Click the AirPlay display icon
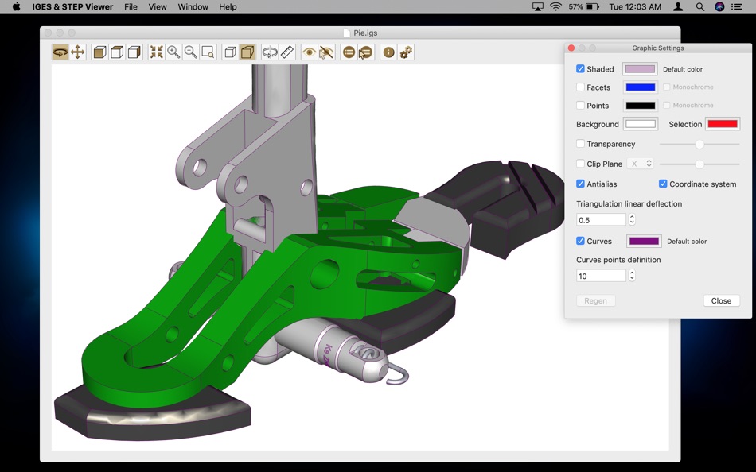The image size is (756, 472). click(x=538, y=6)
